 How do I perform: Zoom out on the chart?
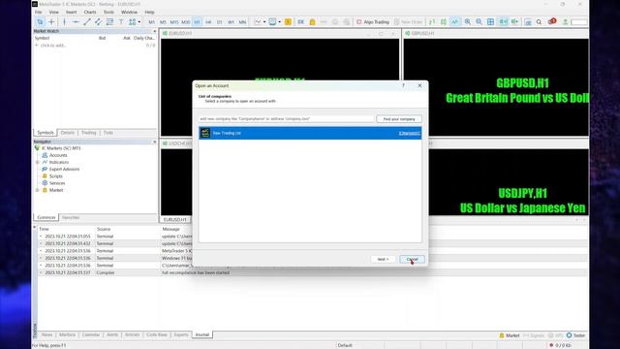pos(479,22)
